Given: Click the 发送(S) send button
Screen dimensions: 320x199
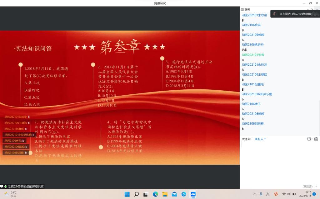Looking at the screenshot, I should coord(307,186).
